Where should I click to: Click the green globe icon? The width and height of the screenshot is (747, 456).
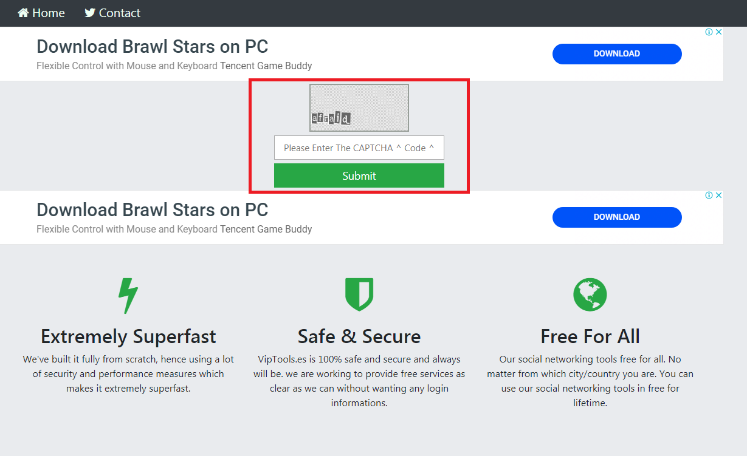[590, 294]
